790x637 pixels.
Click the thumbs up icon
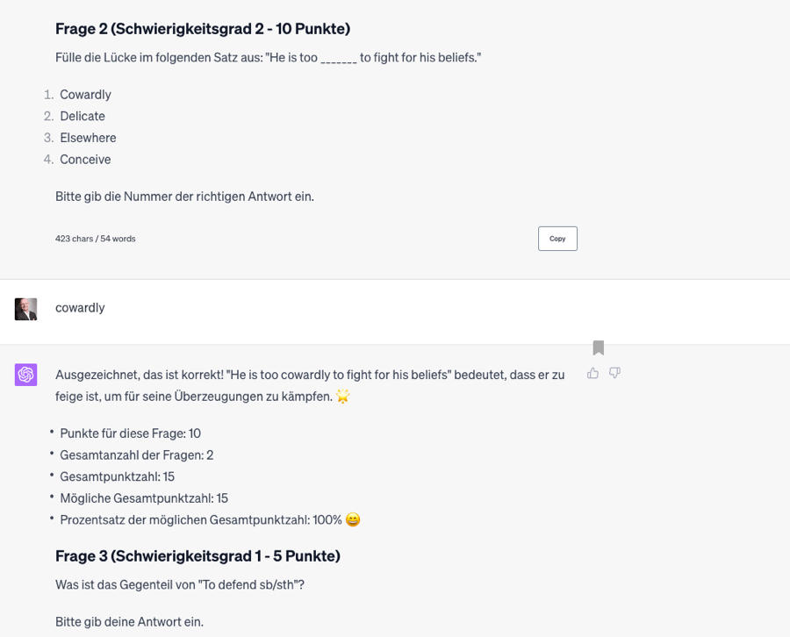pyautogui.click(x=593, y=373)
